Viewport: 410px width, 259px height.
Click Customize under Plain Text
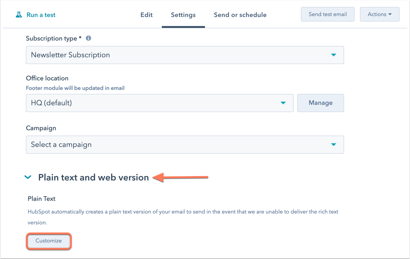49,241
